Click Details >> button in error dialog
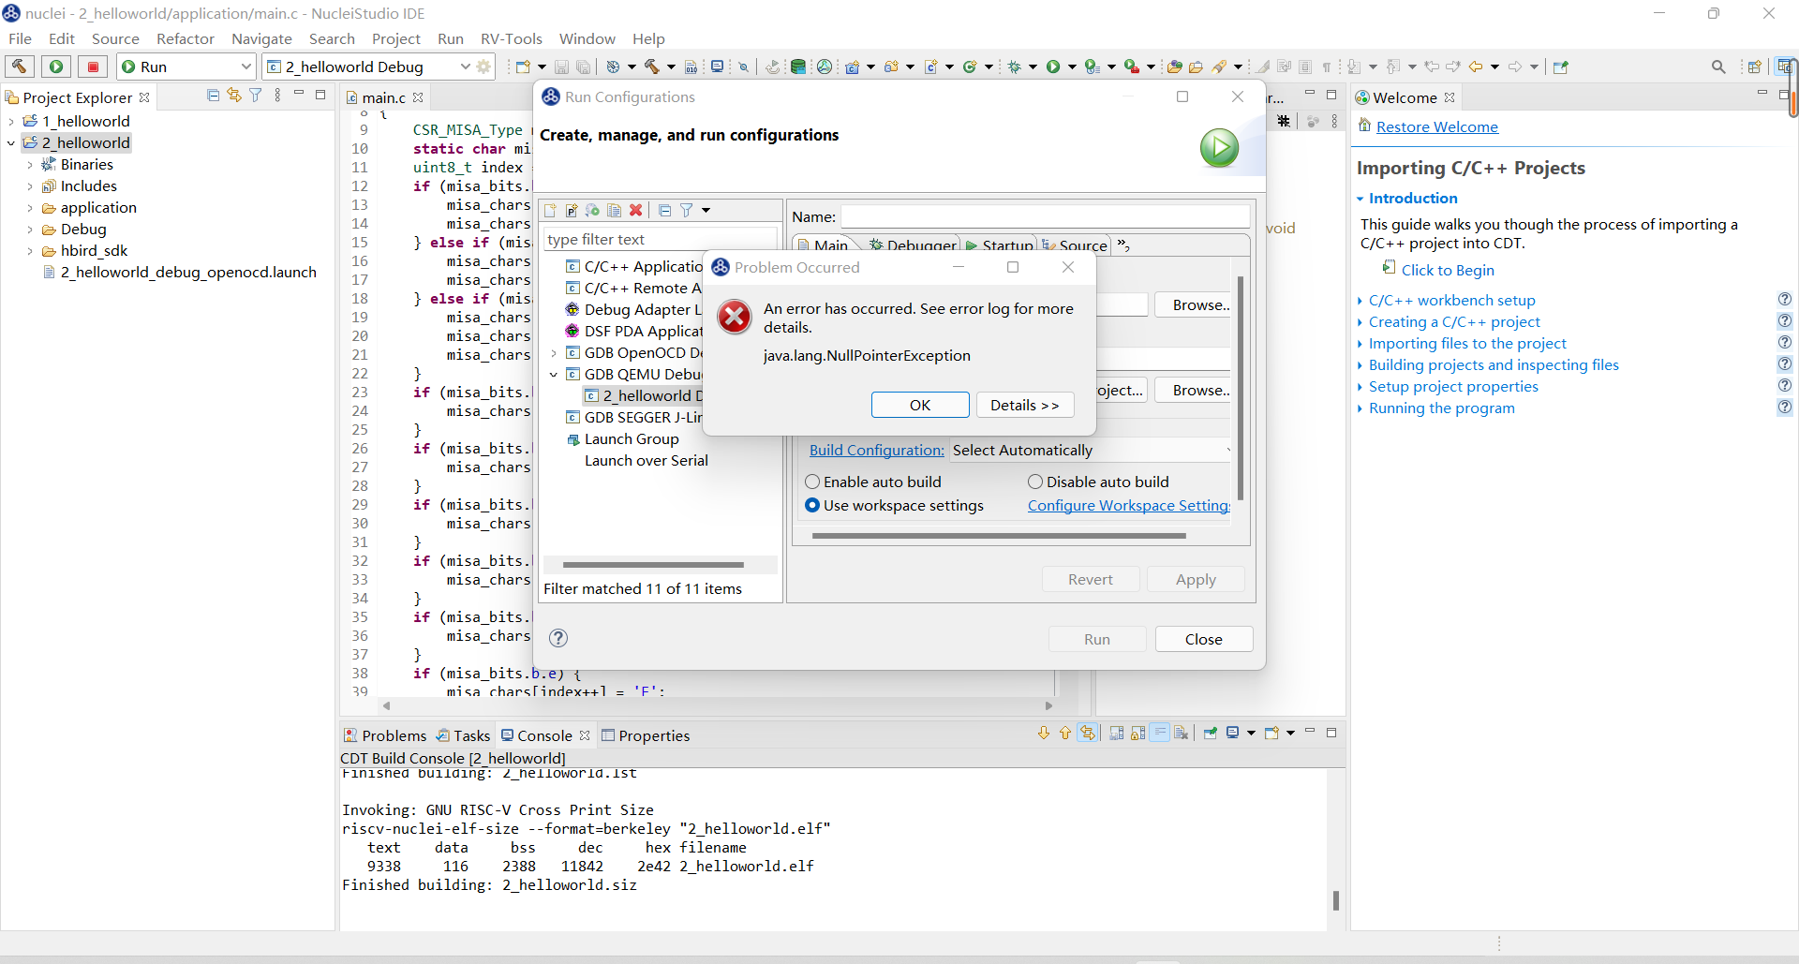 coord(1025,405)
